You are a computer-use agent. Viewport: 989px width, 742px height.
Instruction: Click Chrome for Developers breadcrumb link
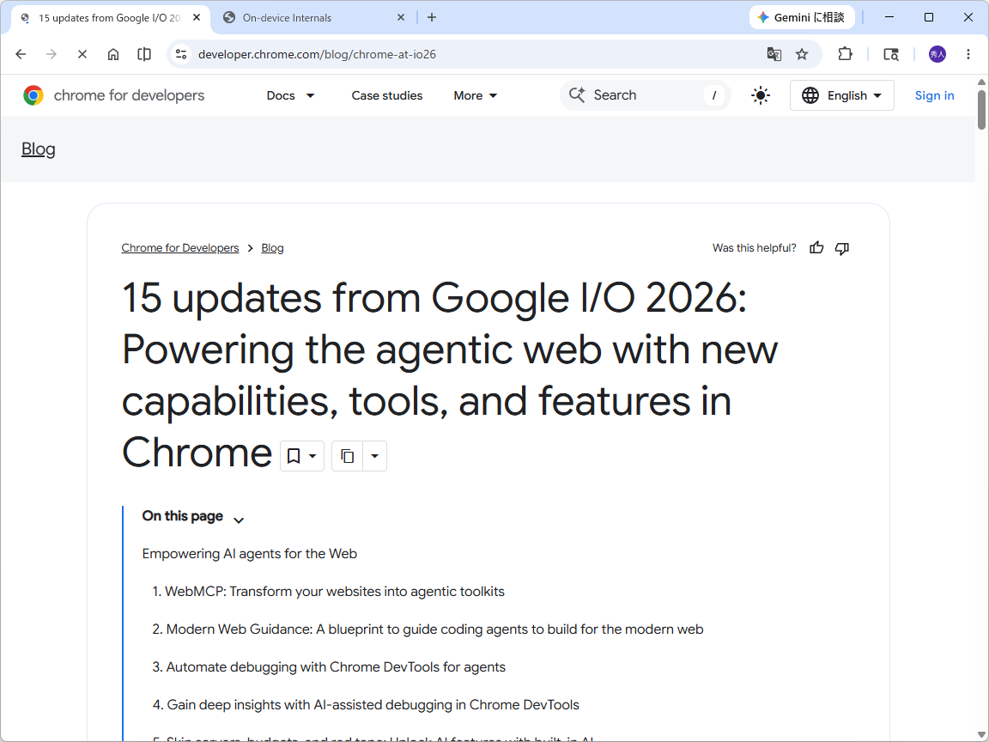179,248
